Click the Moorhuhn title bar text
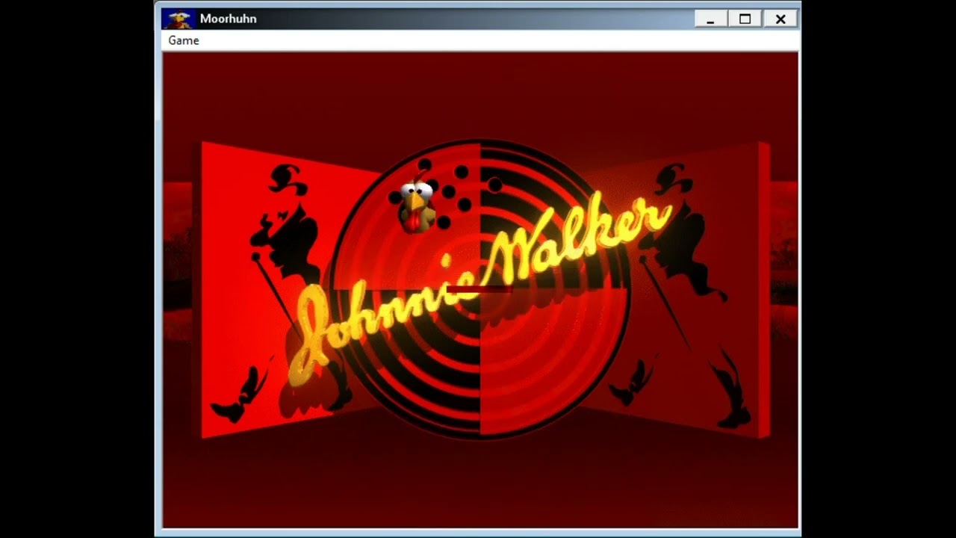Image resolution: width=956 pixels, height=538 pixels. tap(228, 19)
